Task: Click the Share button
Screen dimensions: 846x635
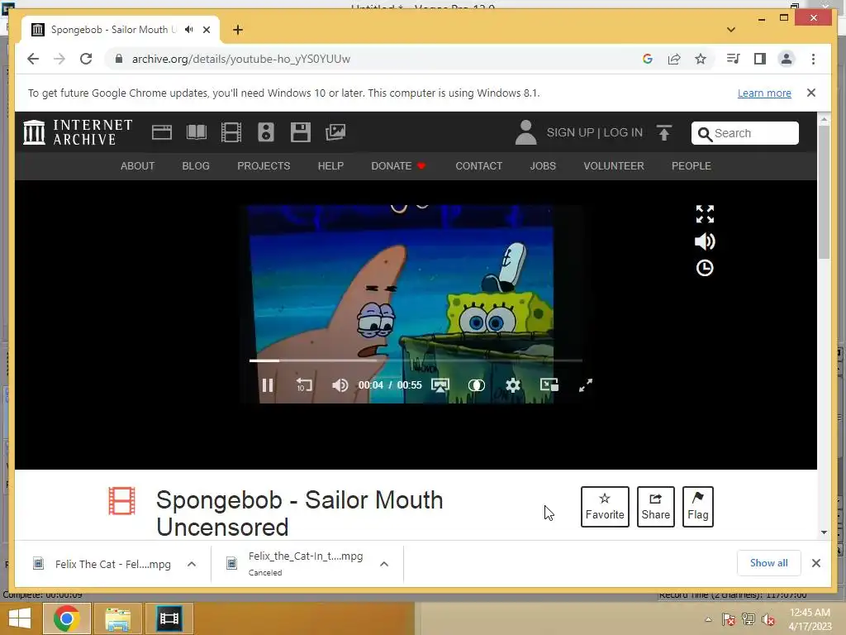Action: [655, 507]
